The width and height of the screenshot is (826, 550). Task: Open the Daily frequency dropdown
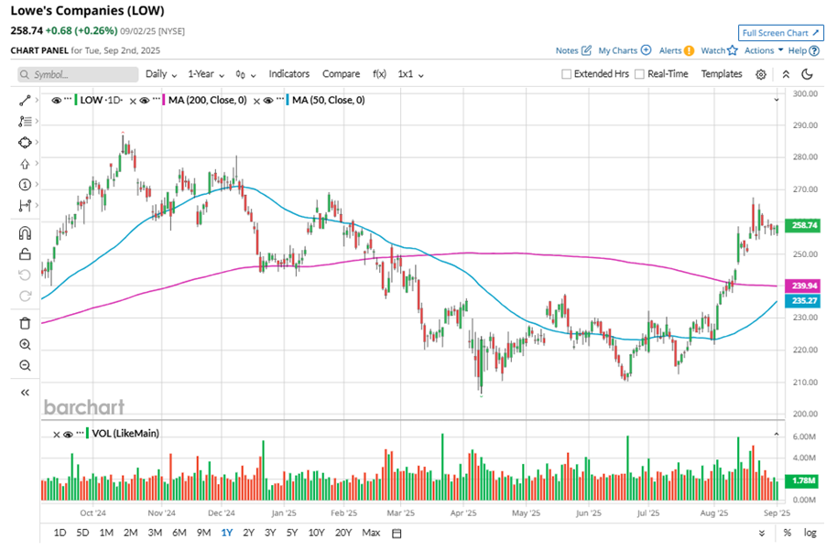point(161,74)
